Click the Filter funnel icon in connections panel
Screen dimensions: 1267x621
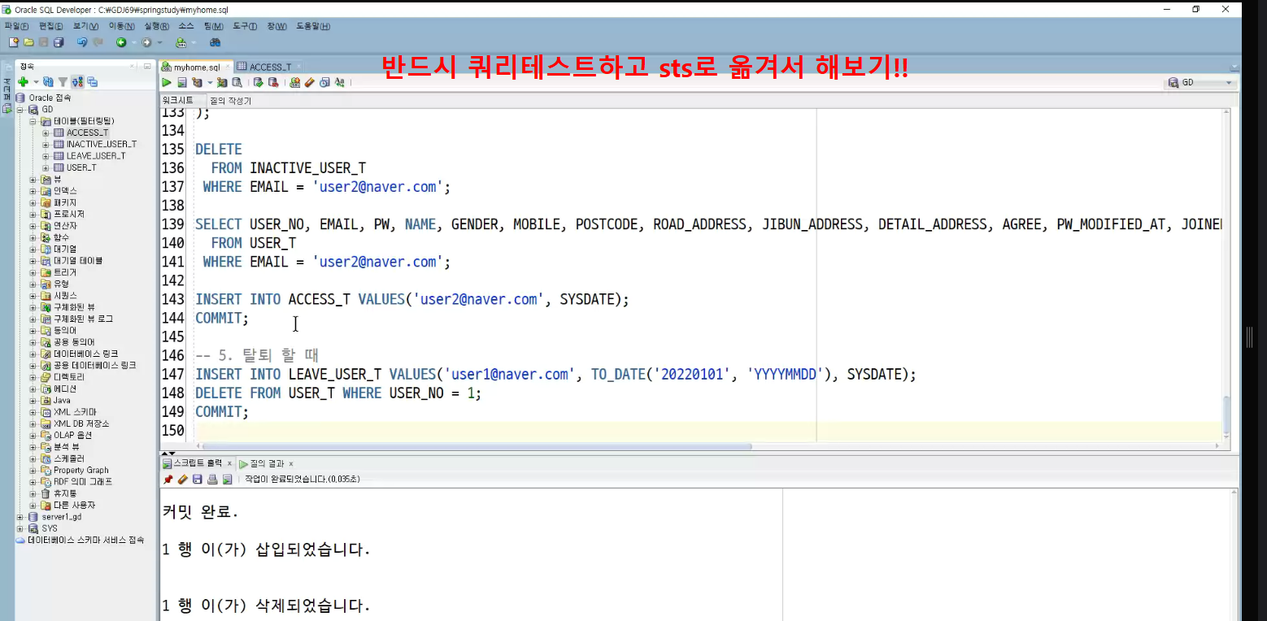(63, 82)
